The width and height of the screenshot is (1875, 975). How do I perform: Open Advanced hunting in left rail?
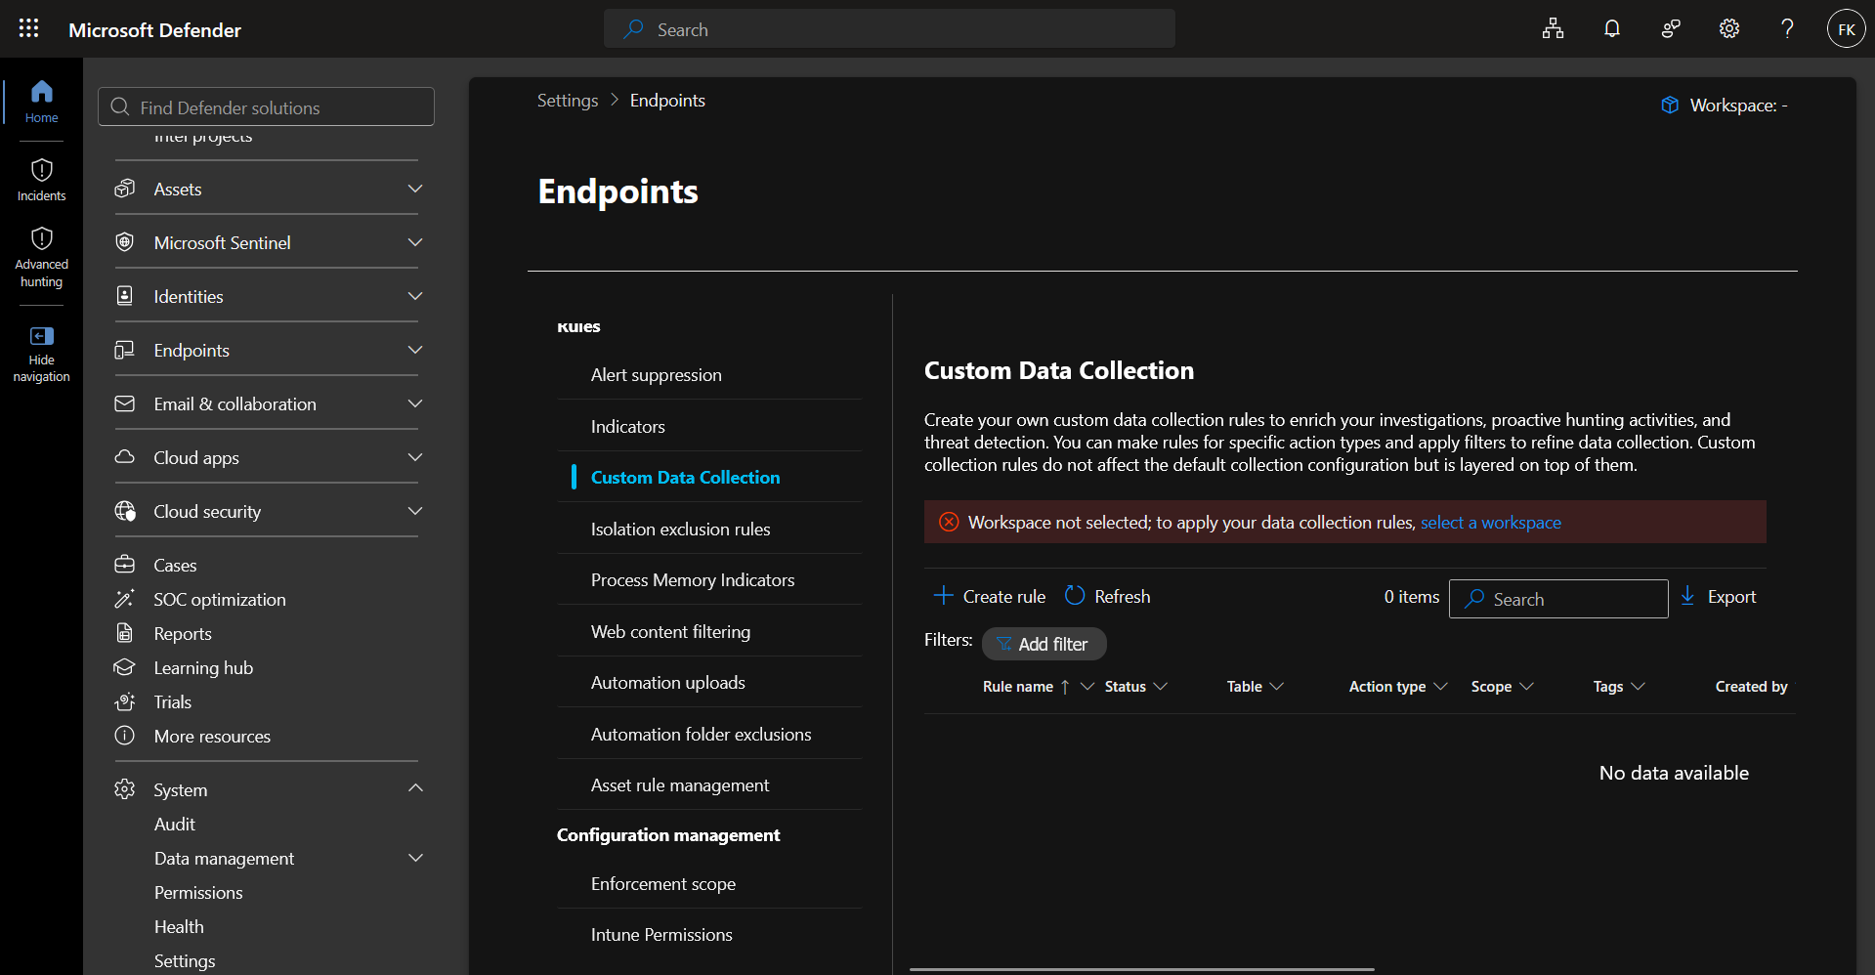(41, 258)
